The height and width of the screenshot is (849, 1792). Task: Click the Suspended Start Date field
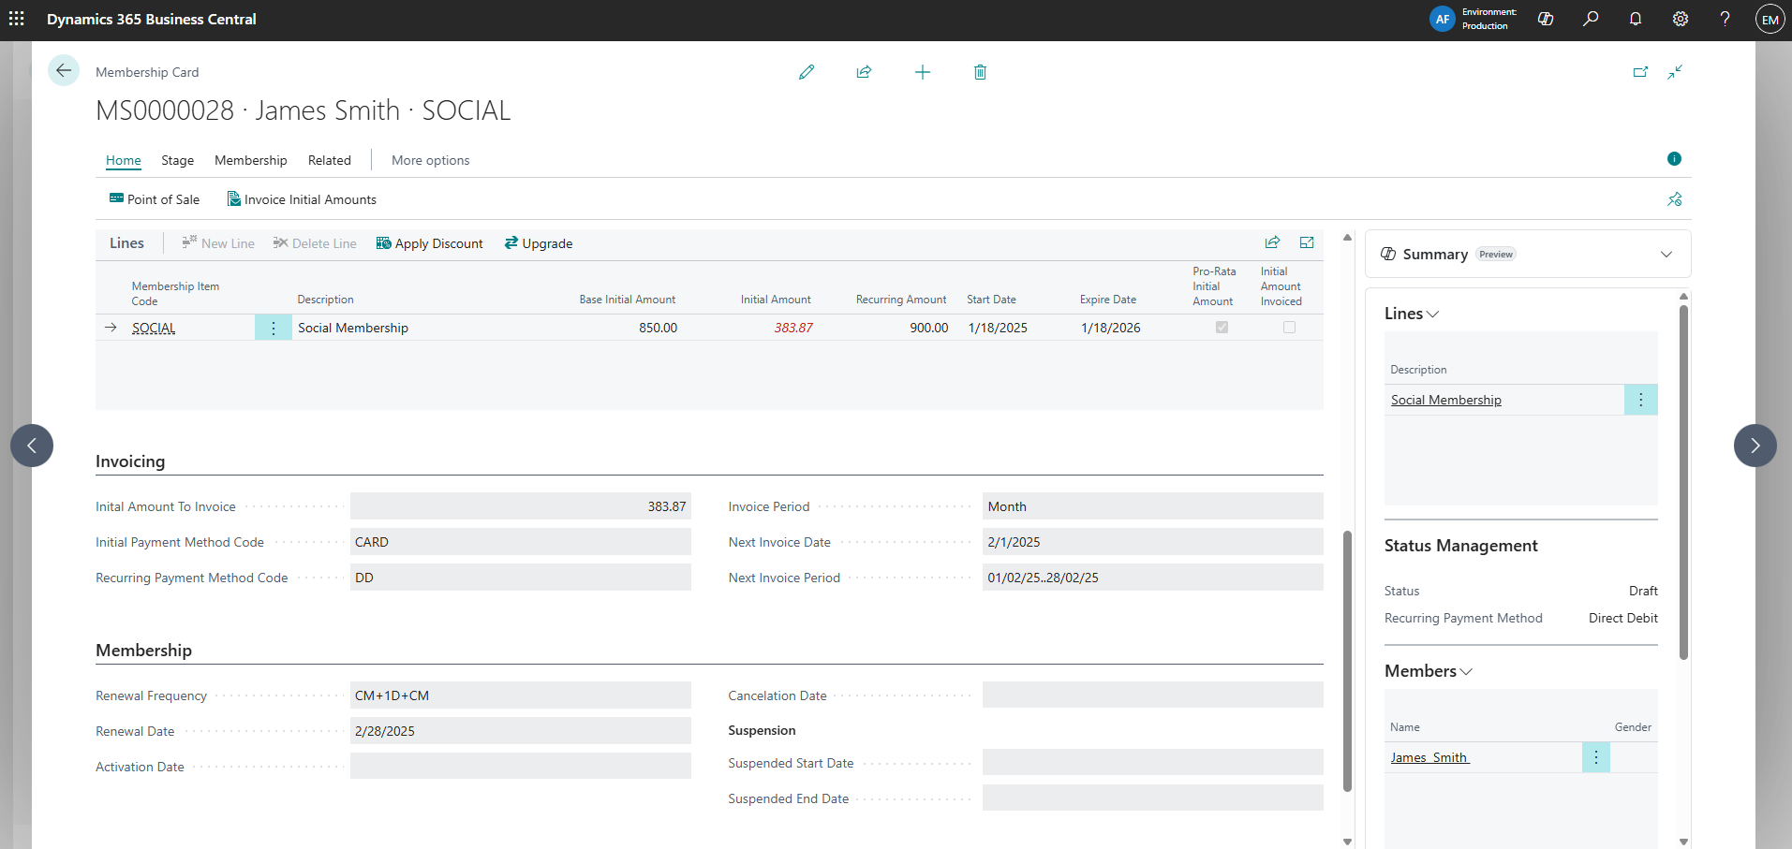tap(1153, 762)
